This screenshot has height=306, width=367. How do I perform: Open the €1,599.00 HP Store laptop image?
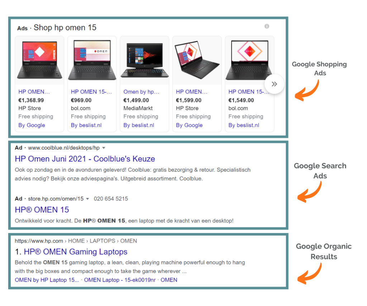tap(197, 60)
